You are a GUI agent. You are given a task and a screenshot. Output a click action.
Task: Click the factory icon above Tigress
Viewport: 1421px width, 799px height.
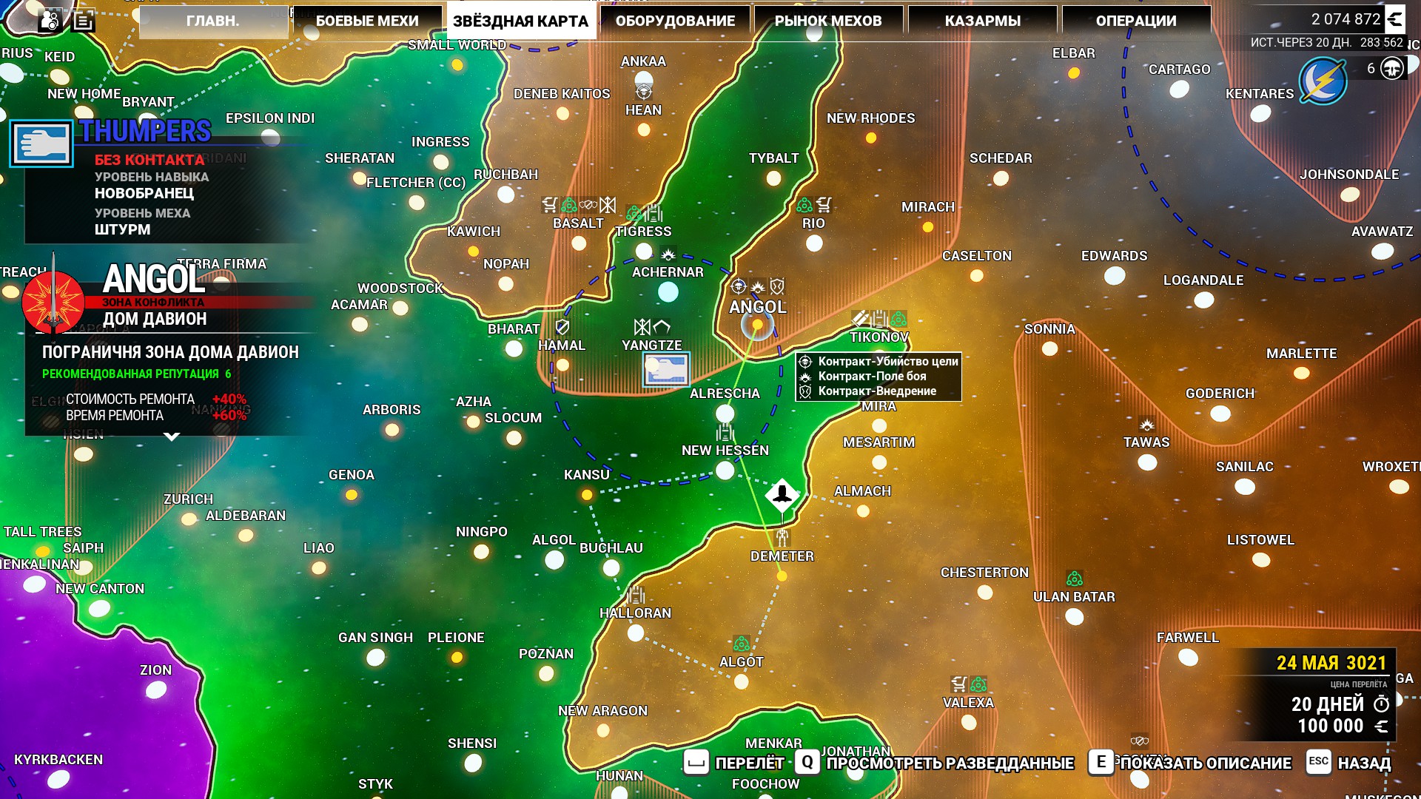tap(654, 213)
